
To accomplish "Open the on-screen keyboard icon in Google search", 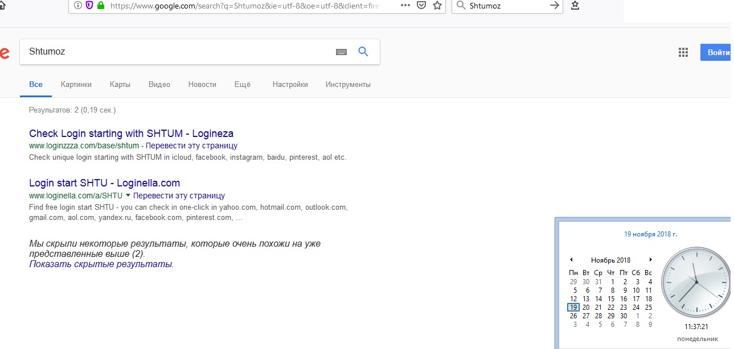I will click(341, 52).
